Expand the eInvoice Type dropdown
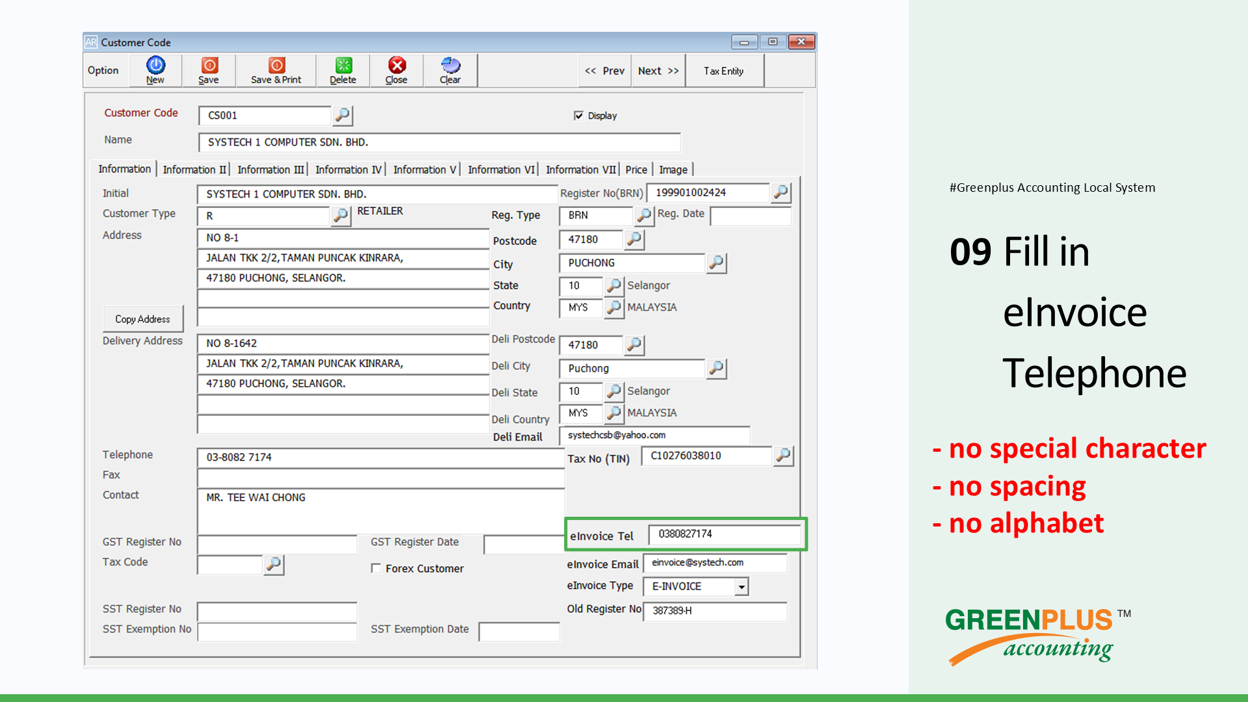Image resolution: width=1248 pixels, height=702 pixels. tap(741, 587)
